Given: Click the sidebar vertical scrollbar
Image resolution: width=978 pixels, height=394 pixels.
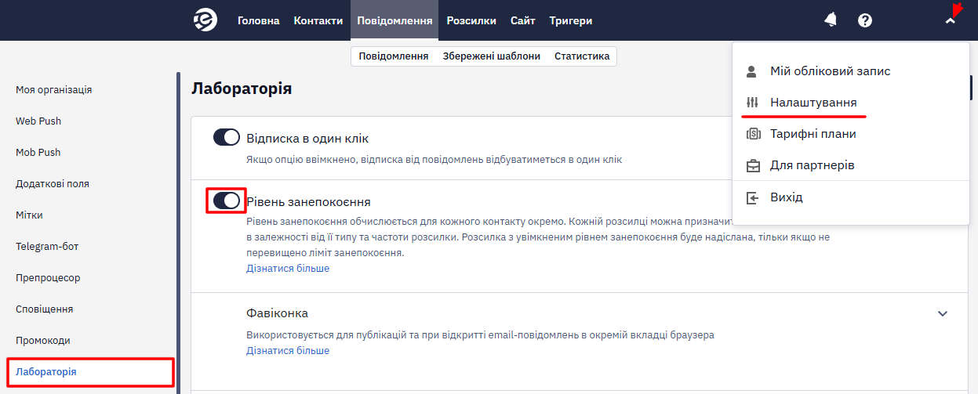Looking at the screenshot, I should (x=178, y=233).
